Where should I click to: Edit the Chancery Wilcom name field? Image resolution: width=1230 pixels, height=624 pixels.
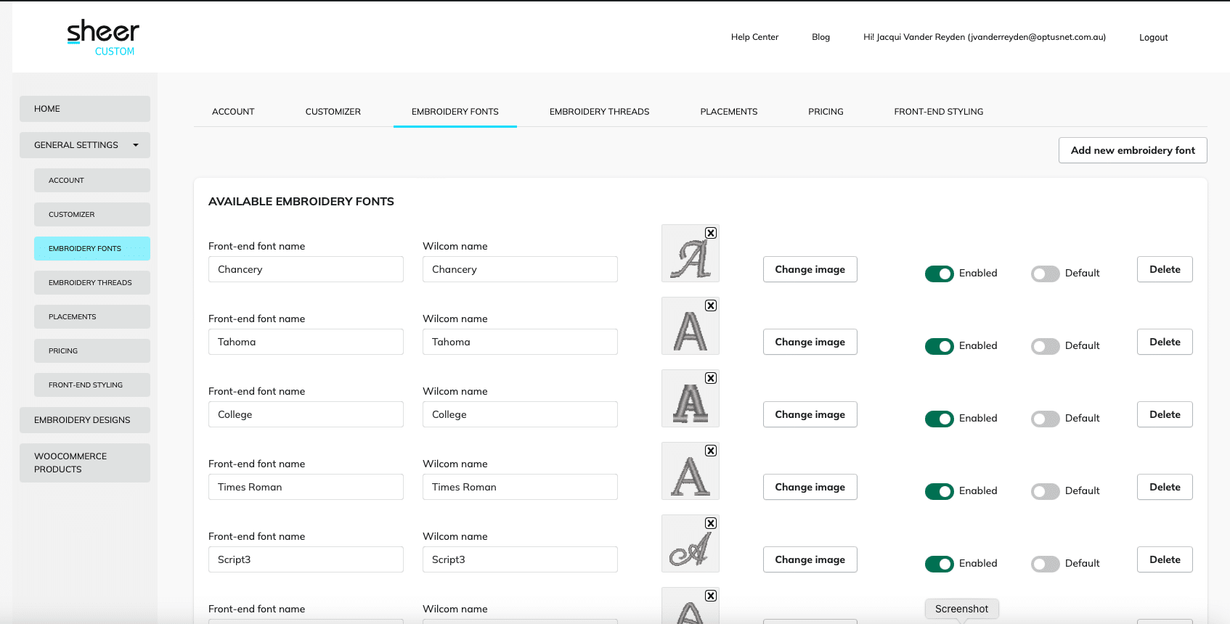point(520,269)
